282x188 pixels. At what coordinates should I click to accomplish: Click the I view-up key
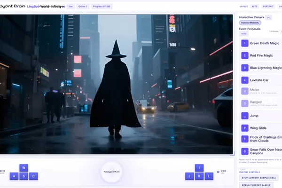[199, 168]
